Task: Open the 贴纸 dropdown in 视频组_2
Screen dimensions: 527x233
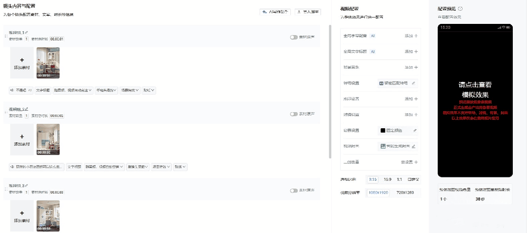Action: point(181,167)
